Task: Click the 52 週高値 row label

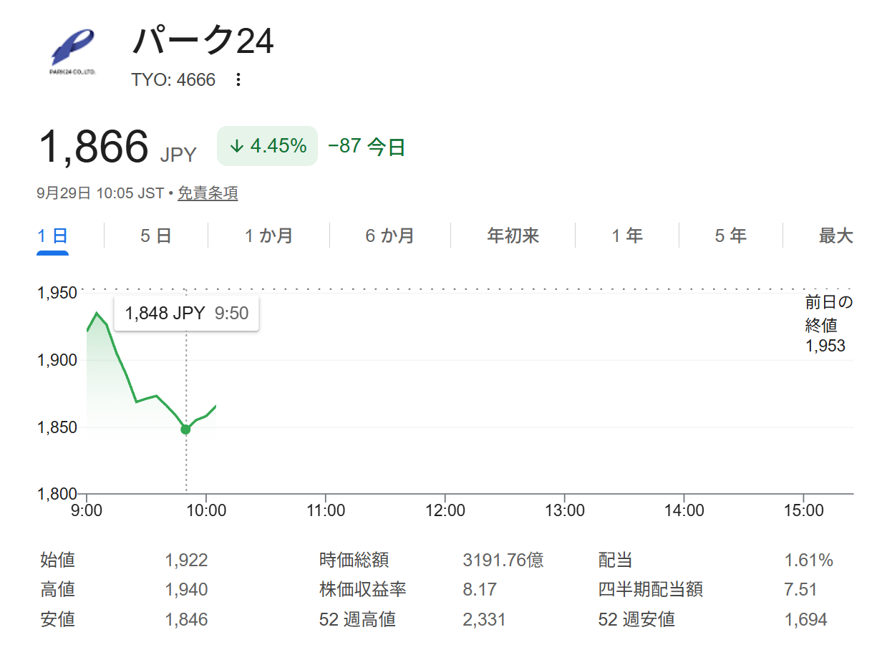Action: (x=357, y=619)
